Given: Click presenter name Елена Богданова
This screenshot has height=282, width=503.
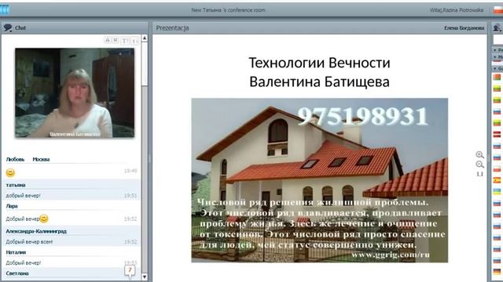Looking at the screenshot, I should point(464,28).
